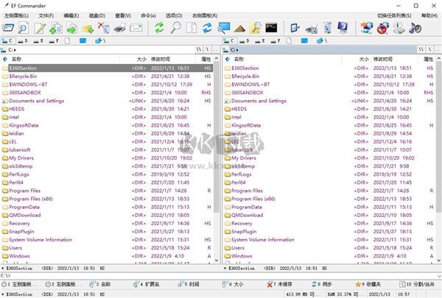Click the radio device toolbar icon

pos(312,29)
